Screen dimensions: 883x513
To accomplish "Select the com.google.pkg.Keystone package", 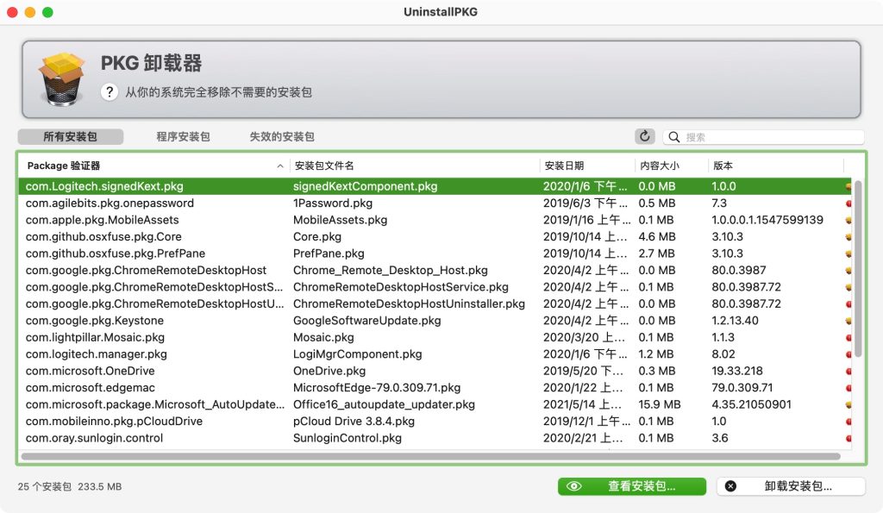I will pos(95,321).
